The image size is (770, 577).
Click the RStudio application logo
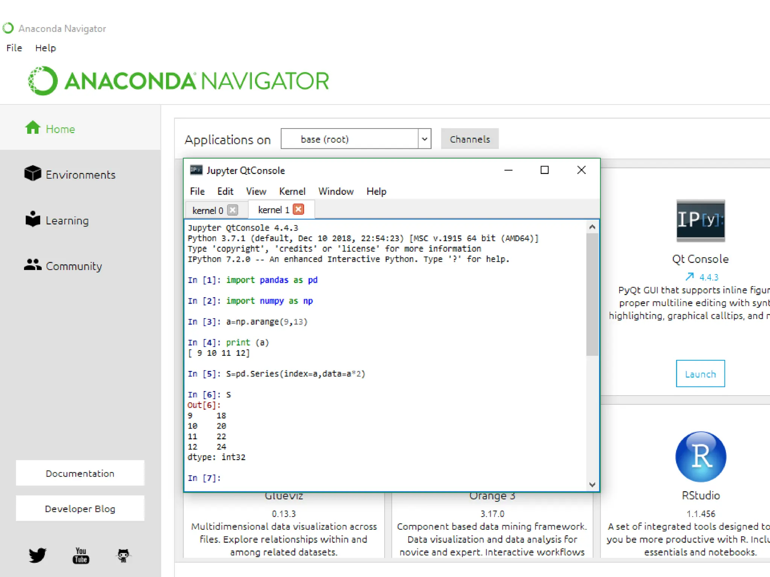click(701, 456)
